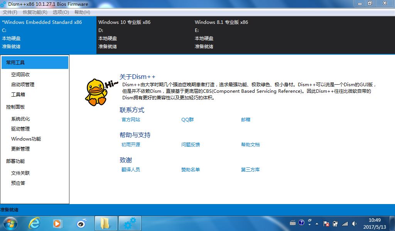Select the 常用工具 category header

(x=35, y=63)
